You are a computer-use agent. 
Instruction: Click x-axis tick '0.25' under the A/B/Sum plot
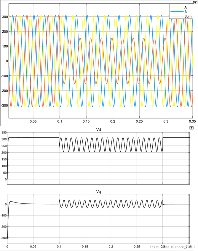[139, 121]
